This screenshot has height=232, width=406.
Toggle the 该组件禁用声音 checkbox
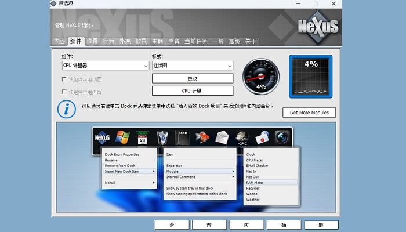(x=64, y=92)
